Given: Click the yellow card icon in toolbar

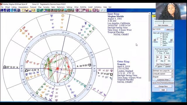Looking at the screenshot, I should pyautogui.click(x=34, y=10).
